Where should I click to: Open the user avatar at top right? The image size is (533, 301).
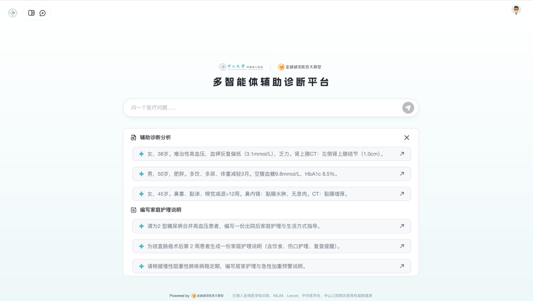point(516,9)
